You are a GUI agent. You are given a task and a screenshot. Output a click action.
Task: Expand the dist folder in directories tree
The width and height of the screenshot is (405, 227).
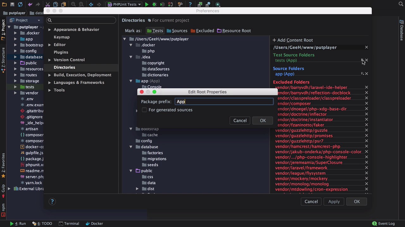137,189
